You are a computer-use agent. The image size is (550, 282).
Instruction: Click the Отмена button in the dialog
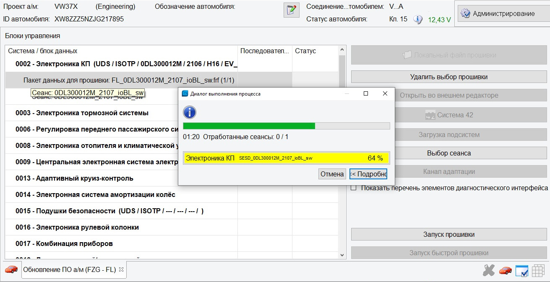click(x=332, y=174)
